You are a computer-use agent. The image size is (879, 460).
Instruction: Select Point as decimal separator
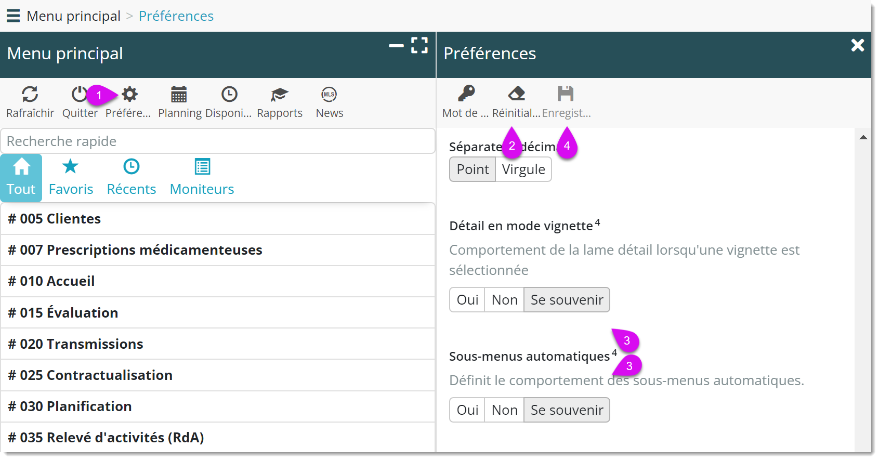(473, 169)
